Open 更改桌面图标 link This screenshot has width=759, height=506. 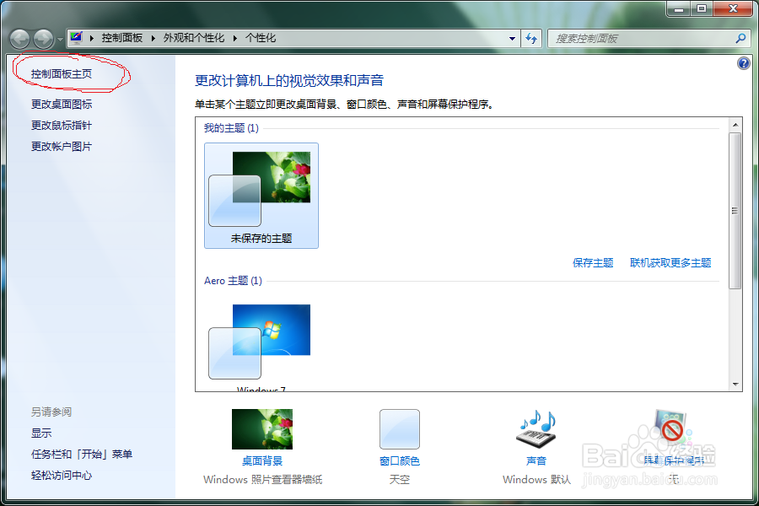pyautogui.click(x=62, y=104)
